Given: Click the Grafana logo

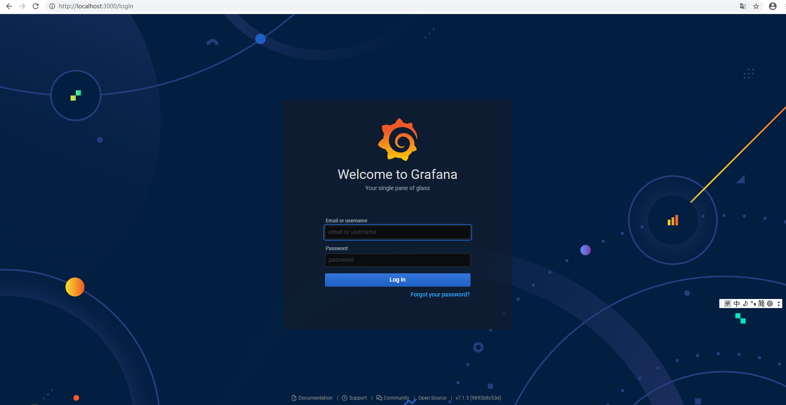Looking at the screenshot, I should (398, 140).
